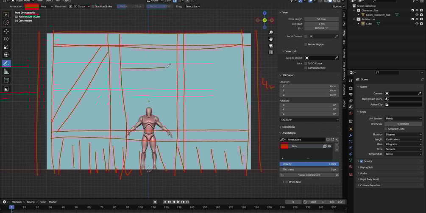The width and height of the screenshot is (426, 213).
Task: Open the Texture properties checker tab icon
Action: pos(351,174)
